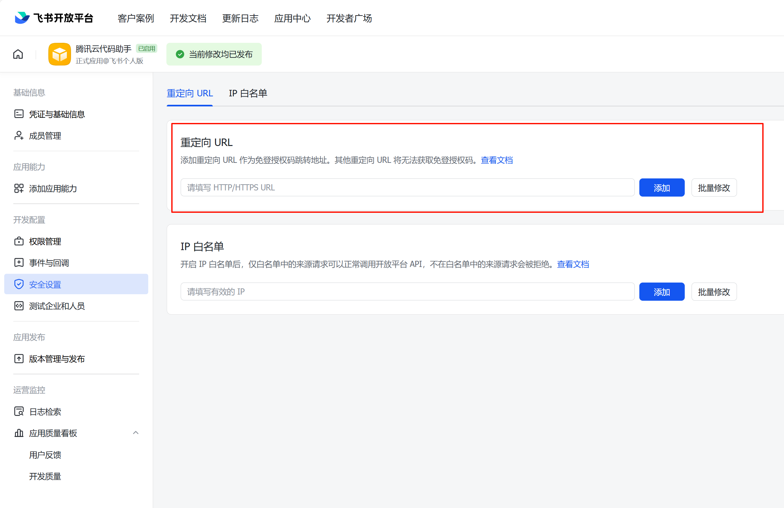Viewport: 784px width, 508px height.
Task: Open 测试企业和人员 page
Action: tap(57, 306)
